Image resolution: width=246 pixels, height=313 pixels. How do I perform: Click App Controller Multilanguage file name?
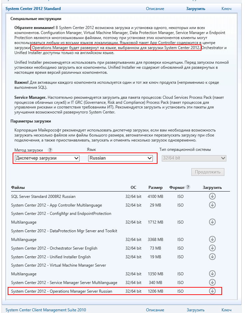pos(56,205)
